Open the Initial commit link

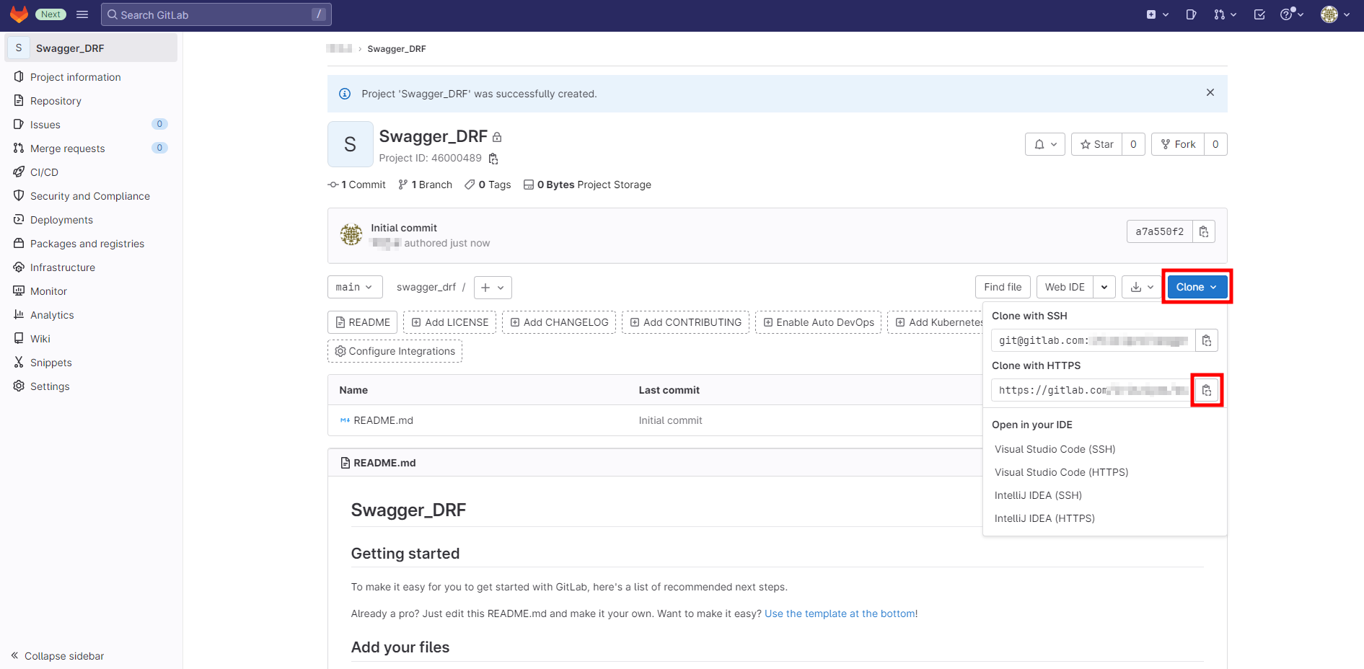point(404,228)
